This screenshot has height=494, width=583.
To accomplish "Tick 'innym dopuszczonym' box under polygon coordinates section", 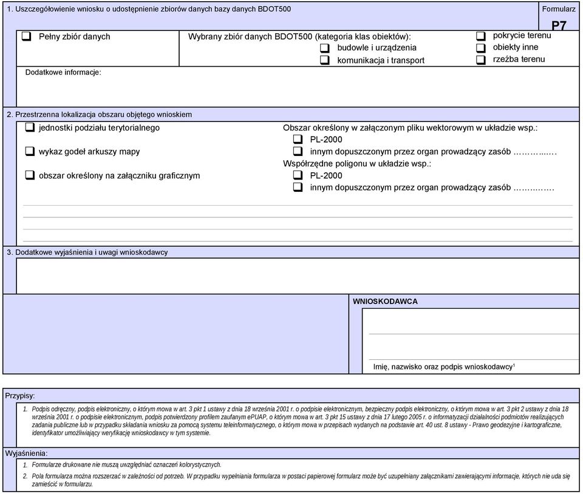I will coord(298,187).
